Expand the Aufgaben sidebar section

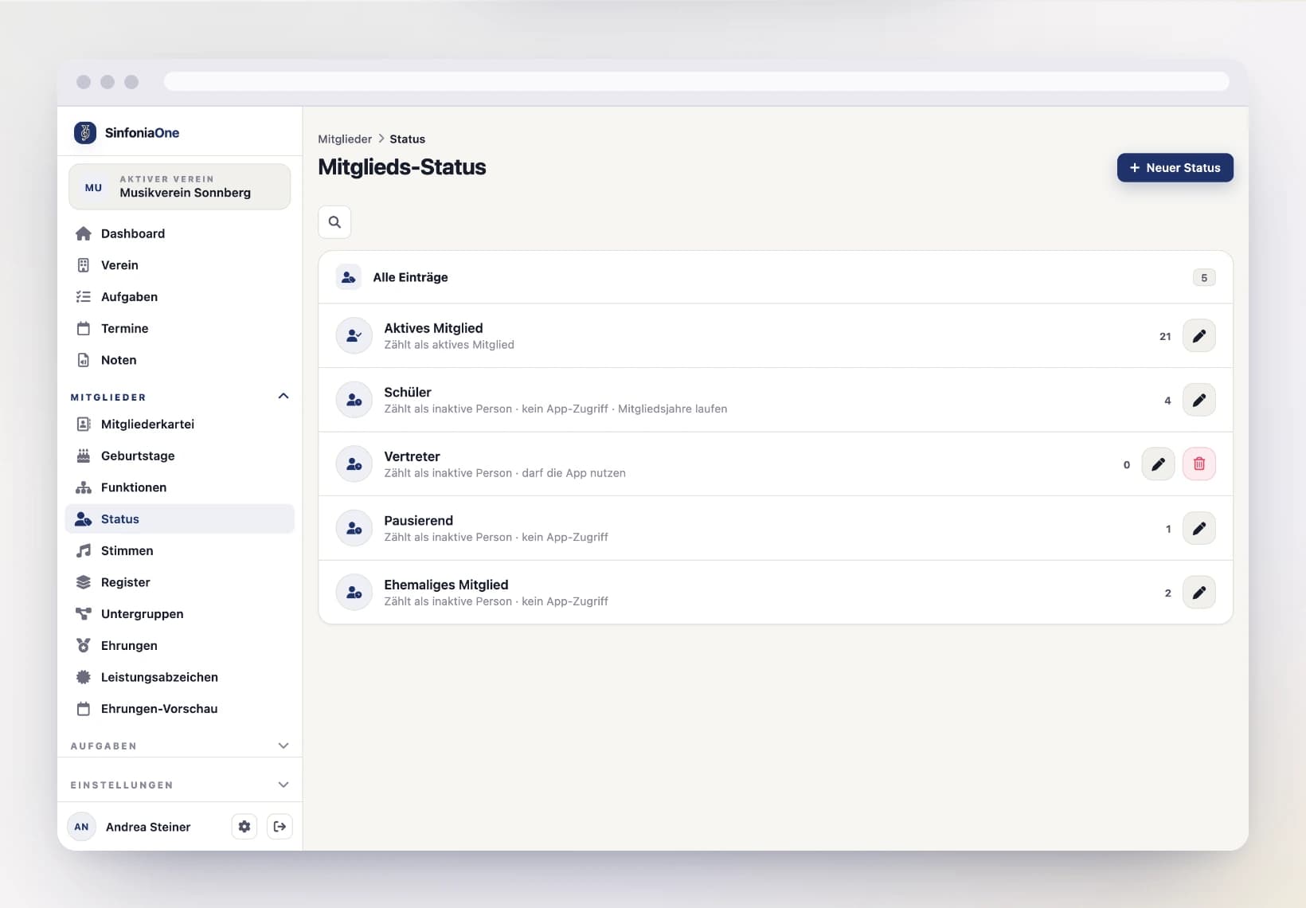[283, 746]
